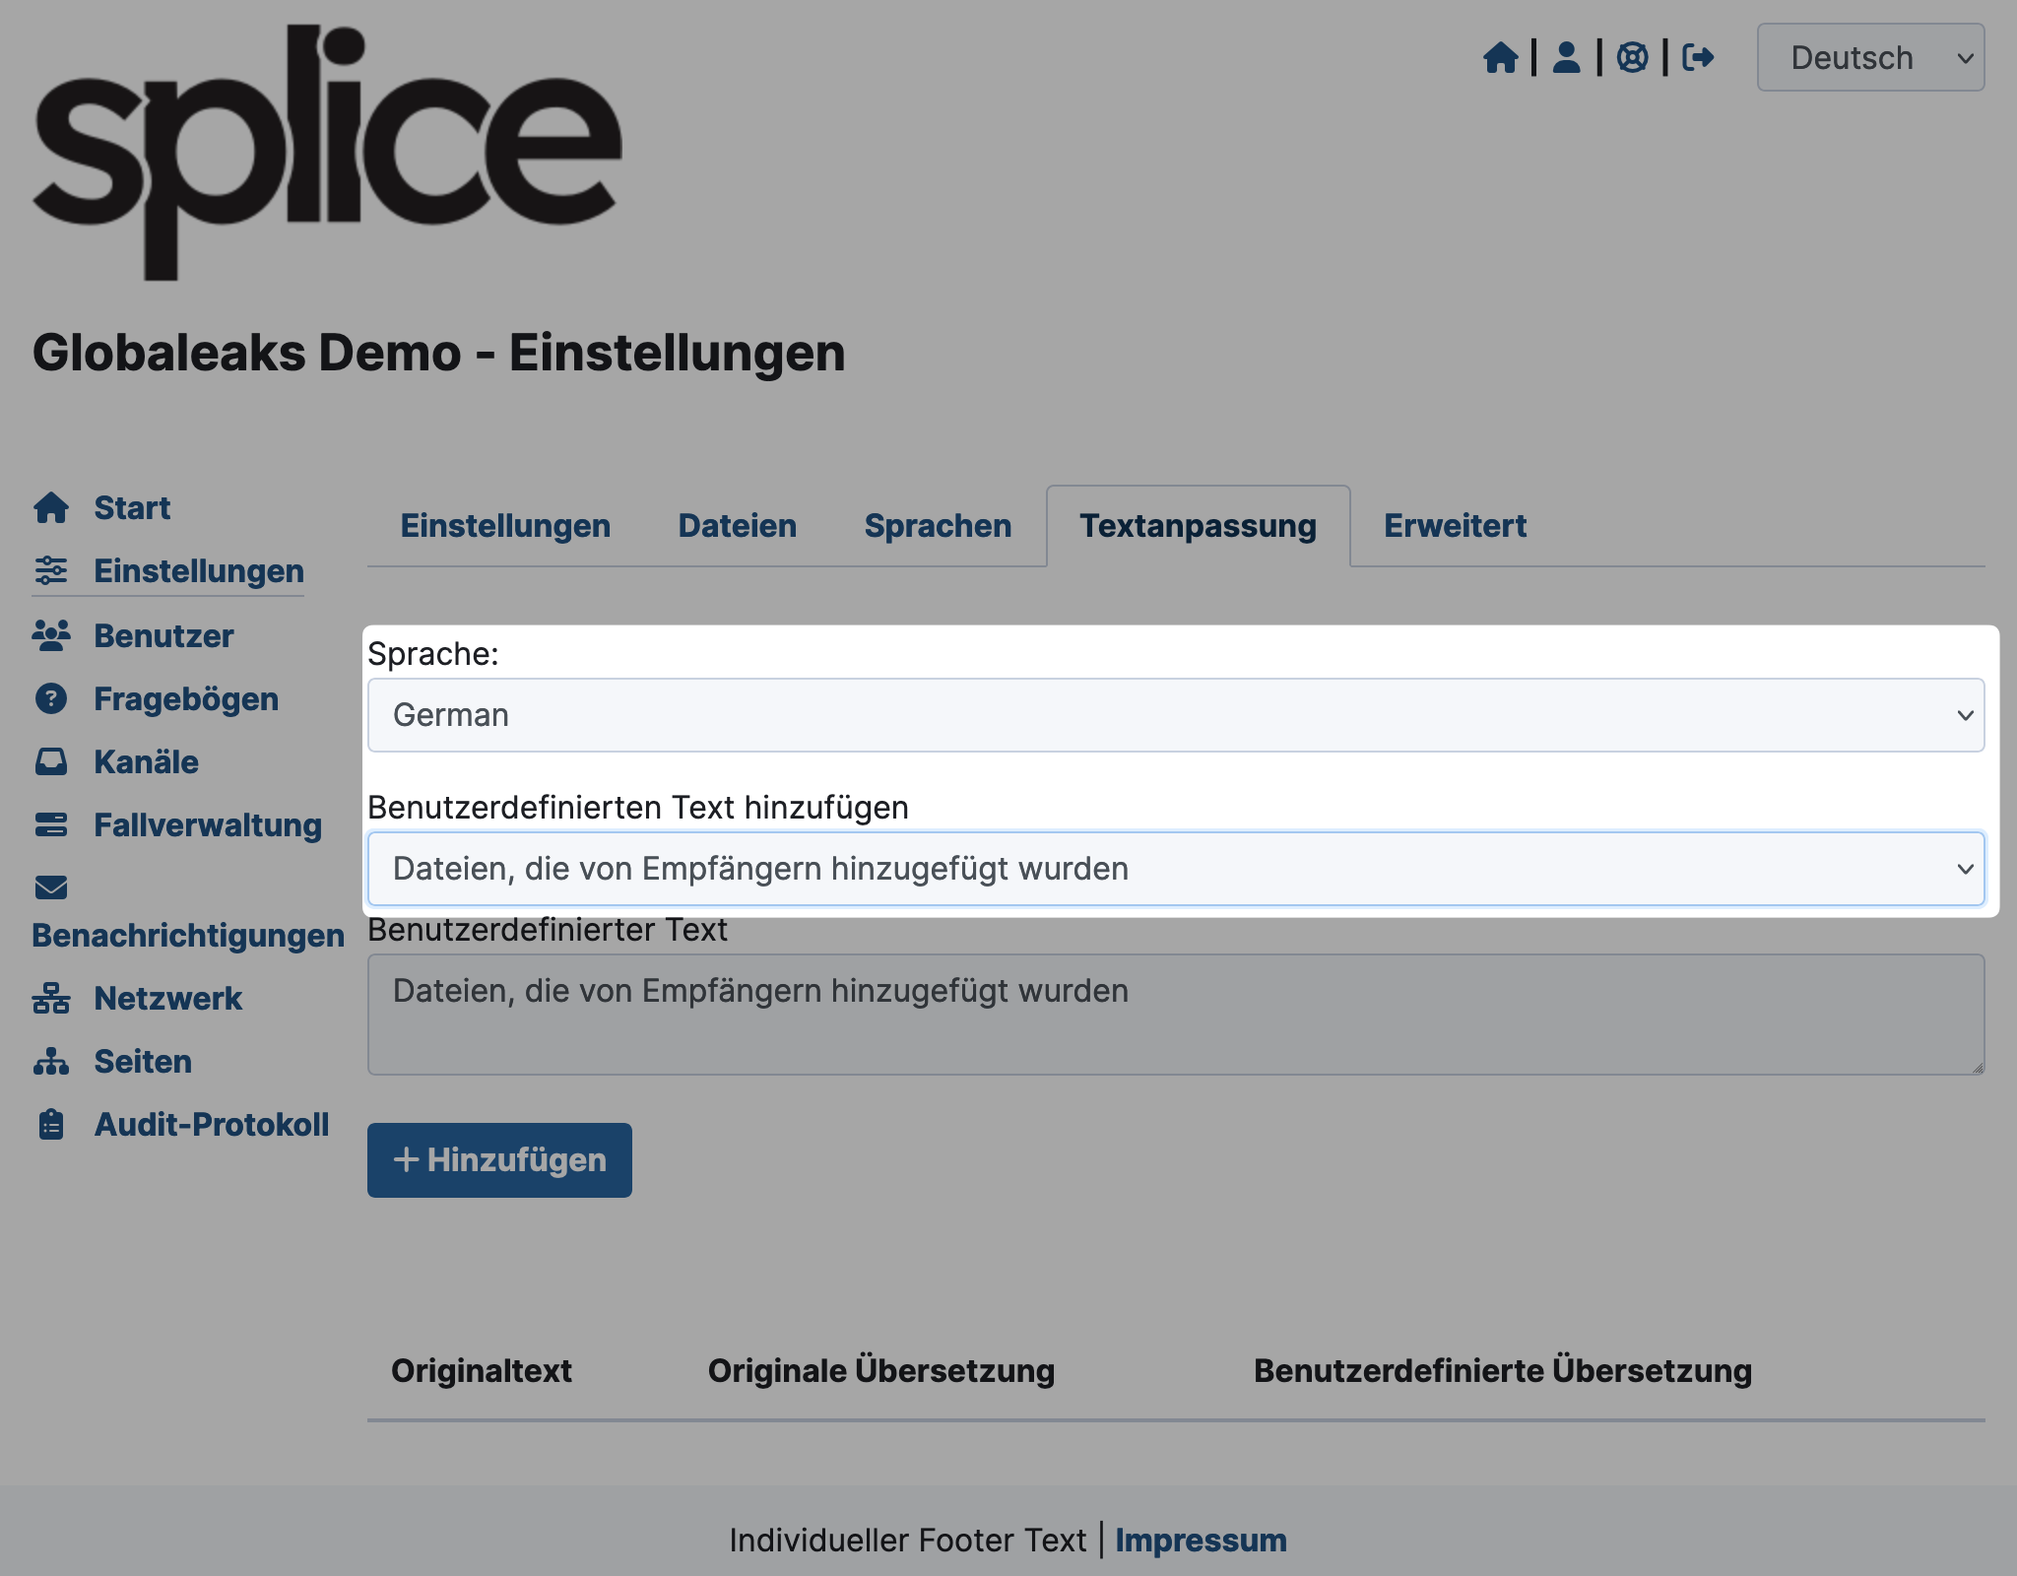This screenshot has height=1576, width=2017.
Task: Click the Netzwerk network icon
Action: pos(51,998)
